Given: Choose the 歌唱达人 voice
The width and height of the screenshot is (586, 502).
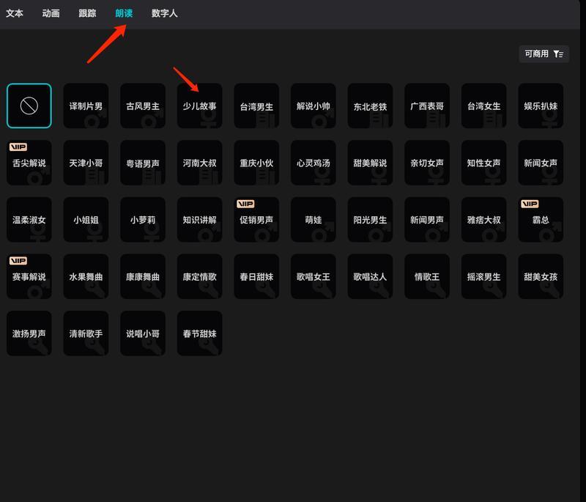Looking at the screenshot, I should (370, 276).
